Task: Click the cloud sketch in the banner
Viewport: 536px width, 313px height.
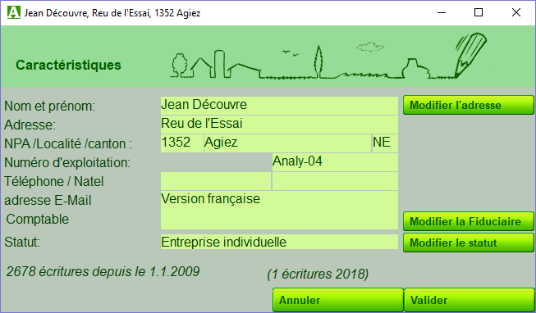Action: pos(370,47)
